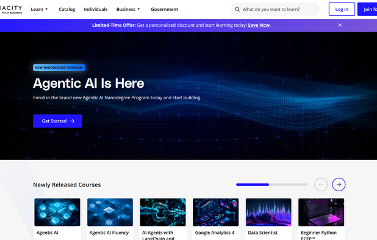Click the 'Google Analytics 4' course title
The height and width of the screenshot is (240, 377).
(x=215, y=233)
